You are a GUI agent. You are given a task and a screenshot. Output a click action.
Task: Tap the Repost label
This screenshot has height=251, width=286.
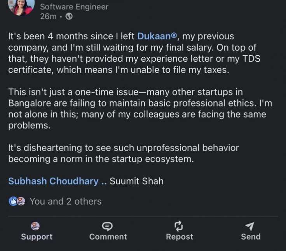coord(179,237)
